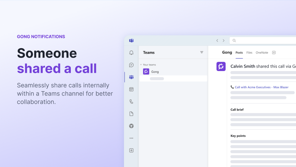Viewport: 296px width, 167px height.
Task: Open the Activity bell icon in sidebar
Action: pos(131,53)
